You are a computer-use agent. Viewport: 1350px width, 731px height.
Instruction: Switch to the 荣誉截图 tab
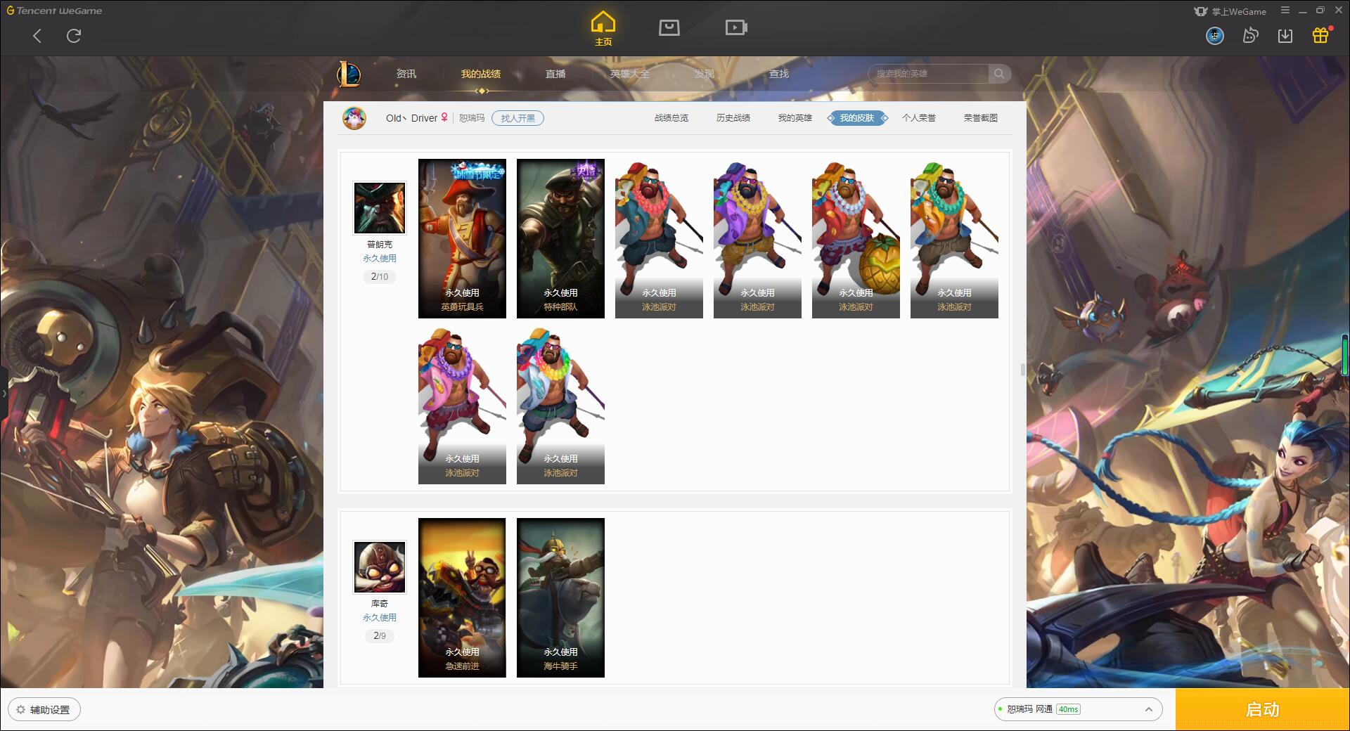pos(981,118)
